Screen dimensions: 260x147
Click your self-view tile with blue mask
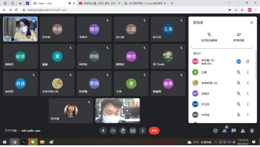(x=118, y=111)
